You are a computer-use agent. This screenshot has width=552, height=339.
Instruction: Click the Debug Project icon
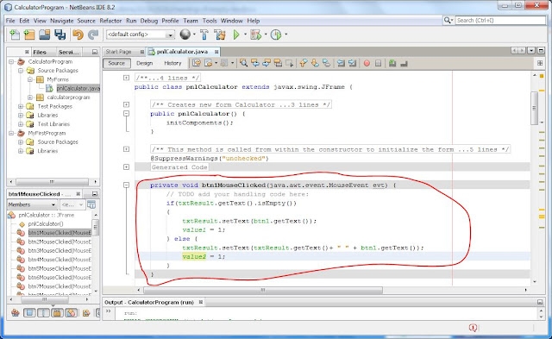255,35
